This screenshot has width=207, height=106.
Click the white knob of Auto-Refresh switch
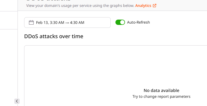click(122, 22)
